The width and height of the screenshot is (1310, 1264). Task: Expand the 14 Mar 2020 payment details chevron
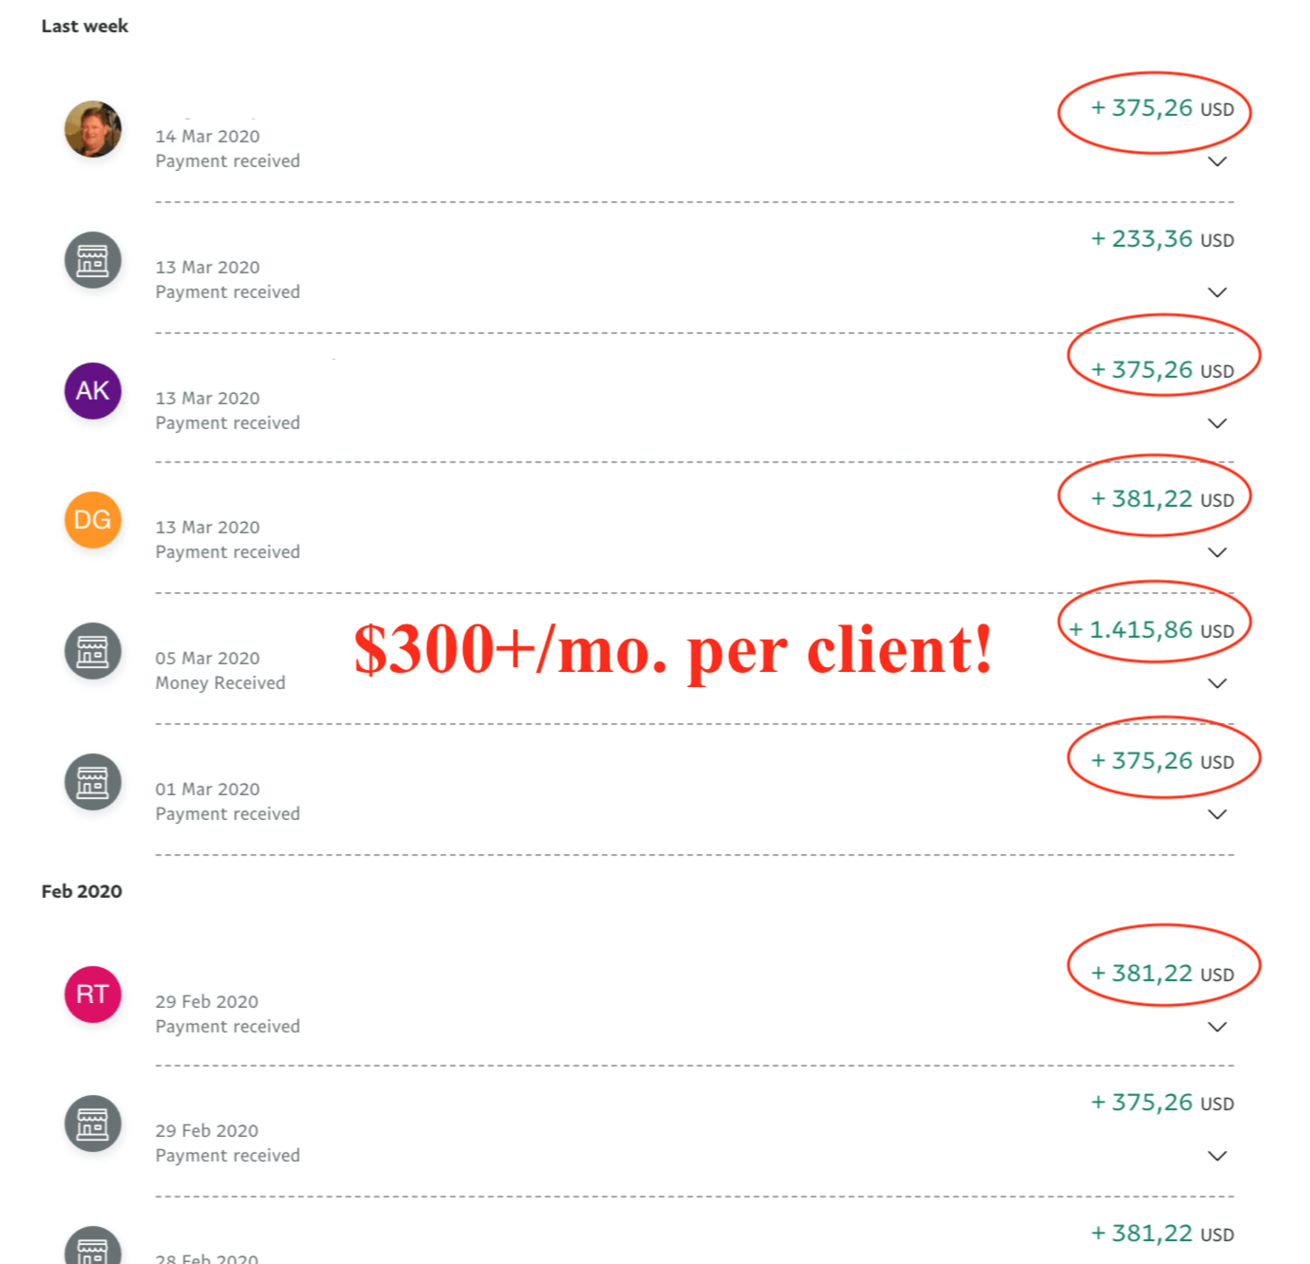click(x=1217, y=161)
